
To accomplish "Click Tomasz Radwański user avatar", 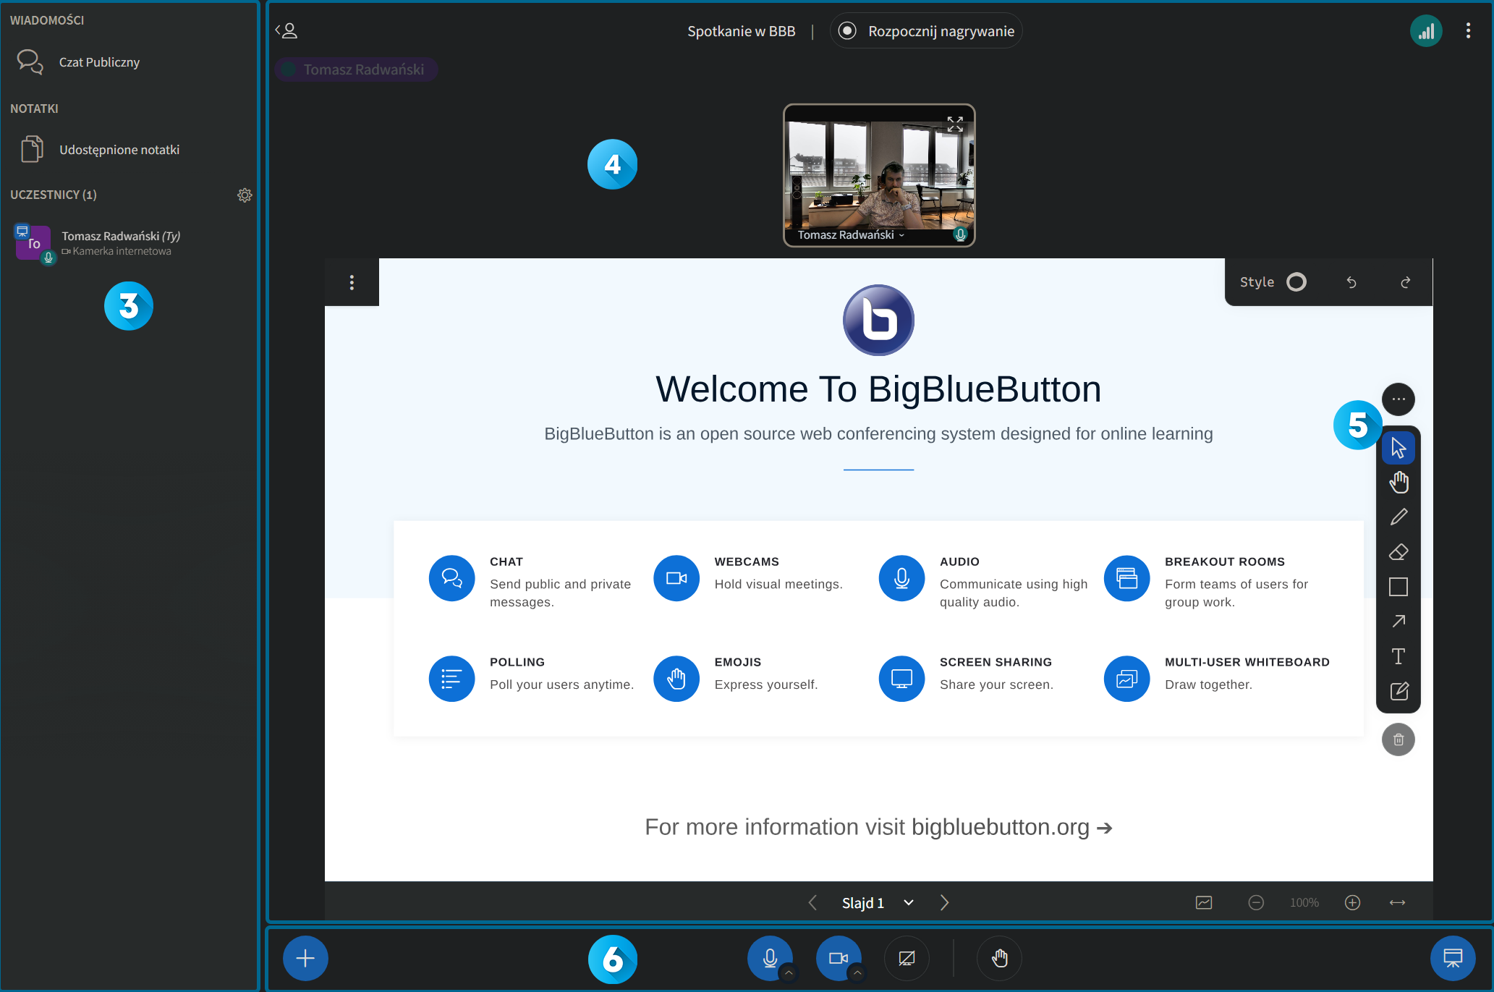I will point(33,244).
